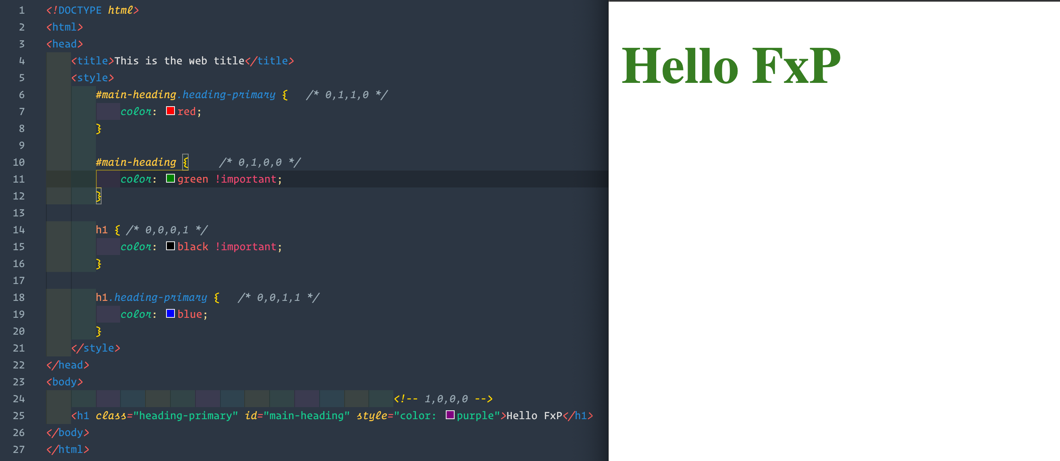Click the id="main-heading" attribute value
The image size is (1060, 461).
click(306, 416)
